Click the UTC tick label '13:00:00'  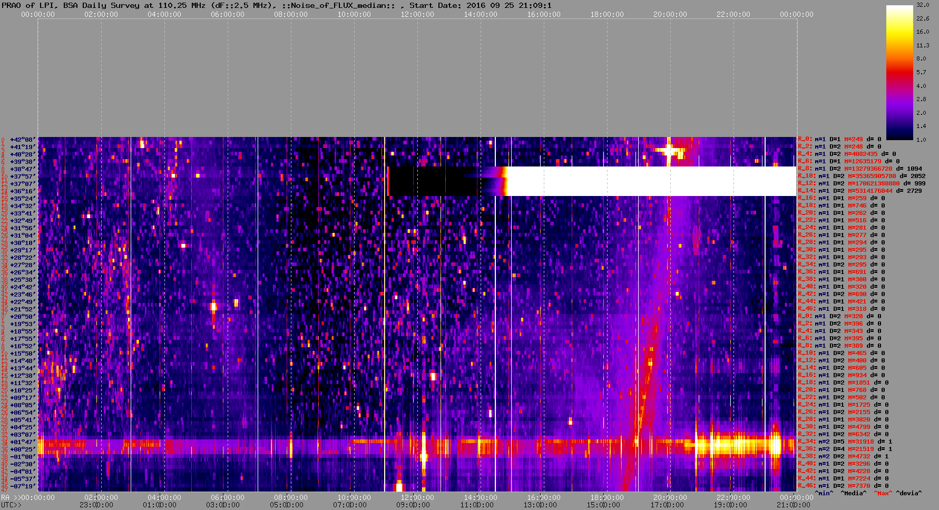click(x=540, y=505)
